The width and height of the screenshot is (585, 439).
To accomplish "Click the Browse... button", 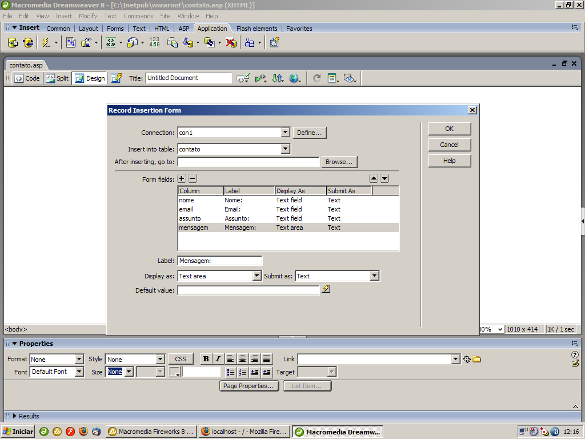I will click(339, 162).
